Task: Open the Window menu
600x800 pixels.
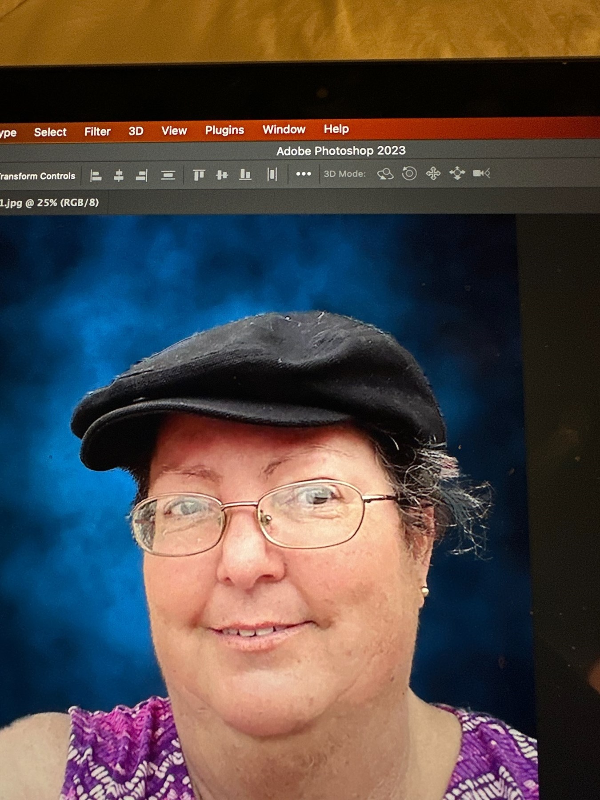Action: [x=284, y=129]
